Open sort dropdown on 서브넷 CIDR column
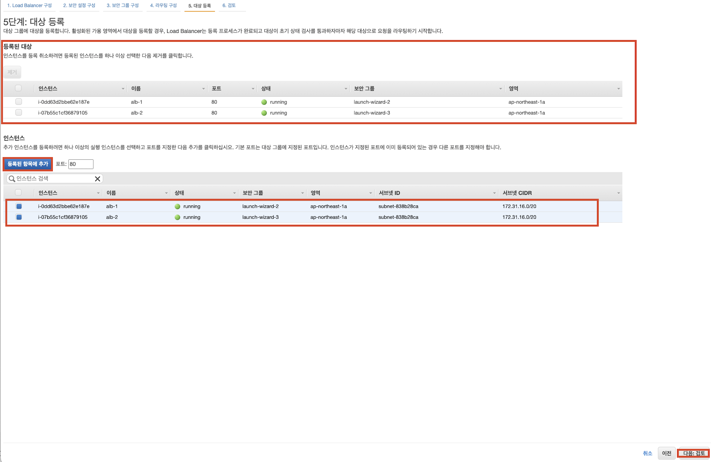Screen dimensions: 711x462 pos(618,193)
